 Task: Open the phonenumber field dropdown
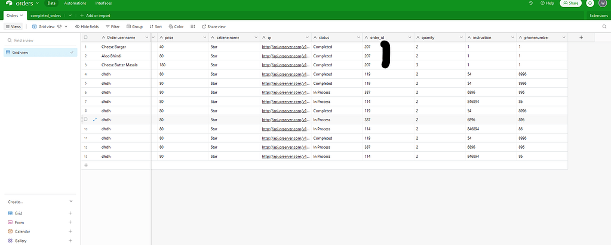pyautogui.click(x=564, y=38)
